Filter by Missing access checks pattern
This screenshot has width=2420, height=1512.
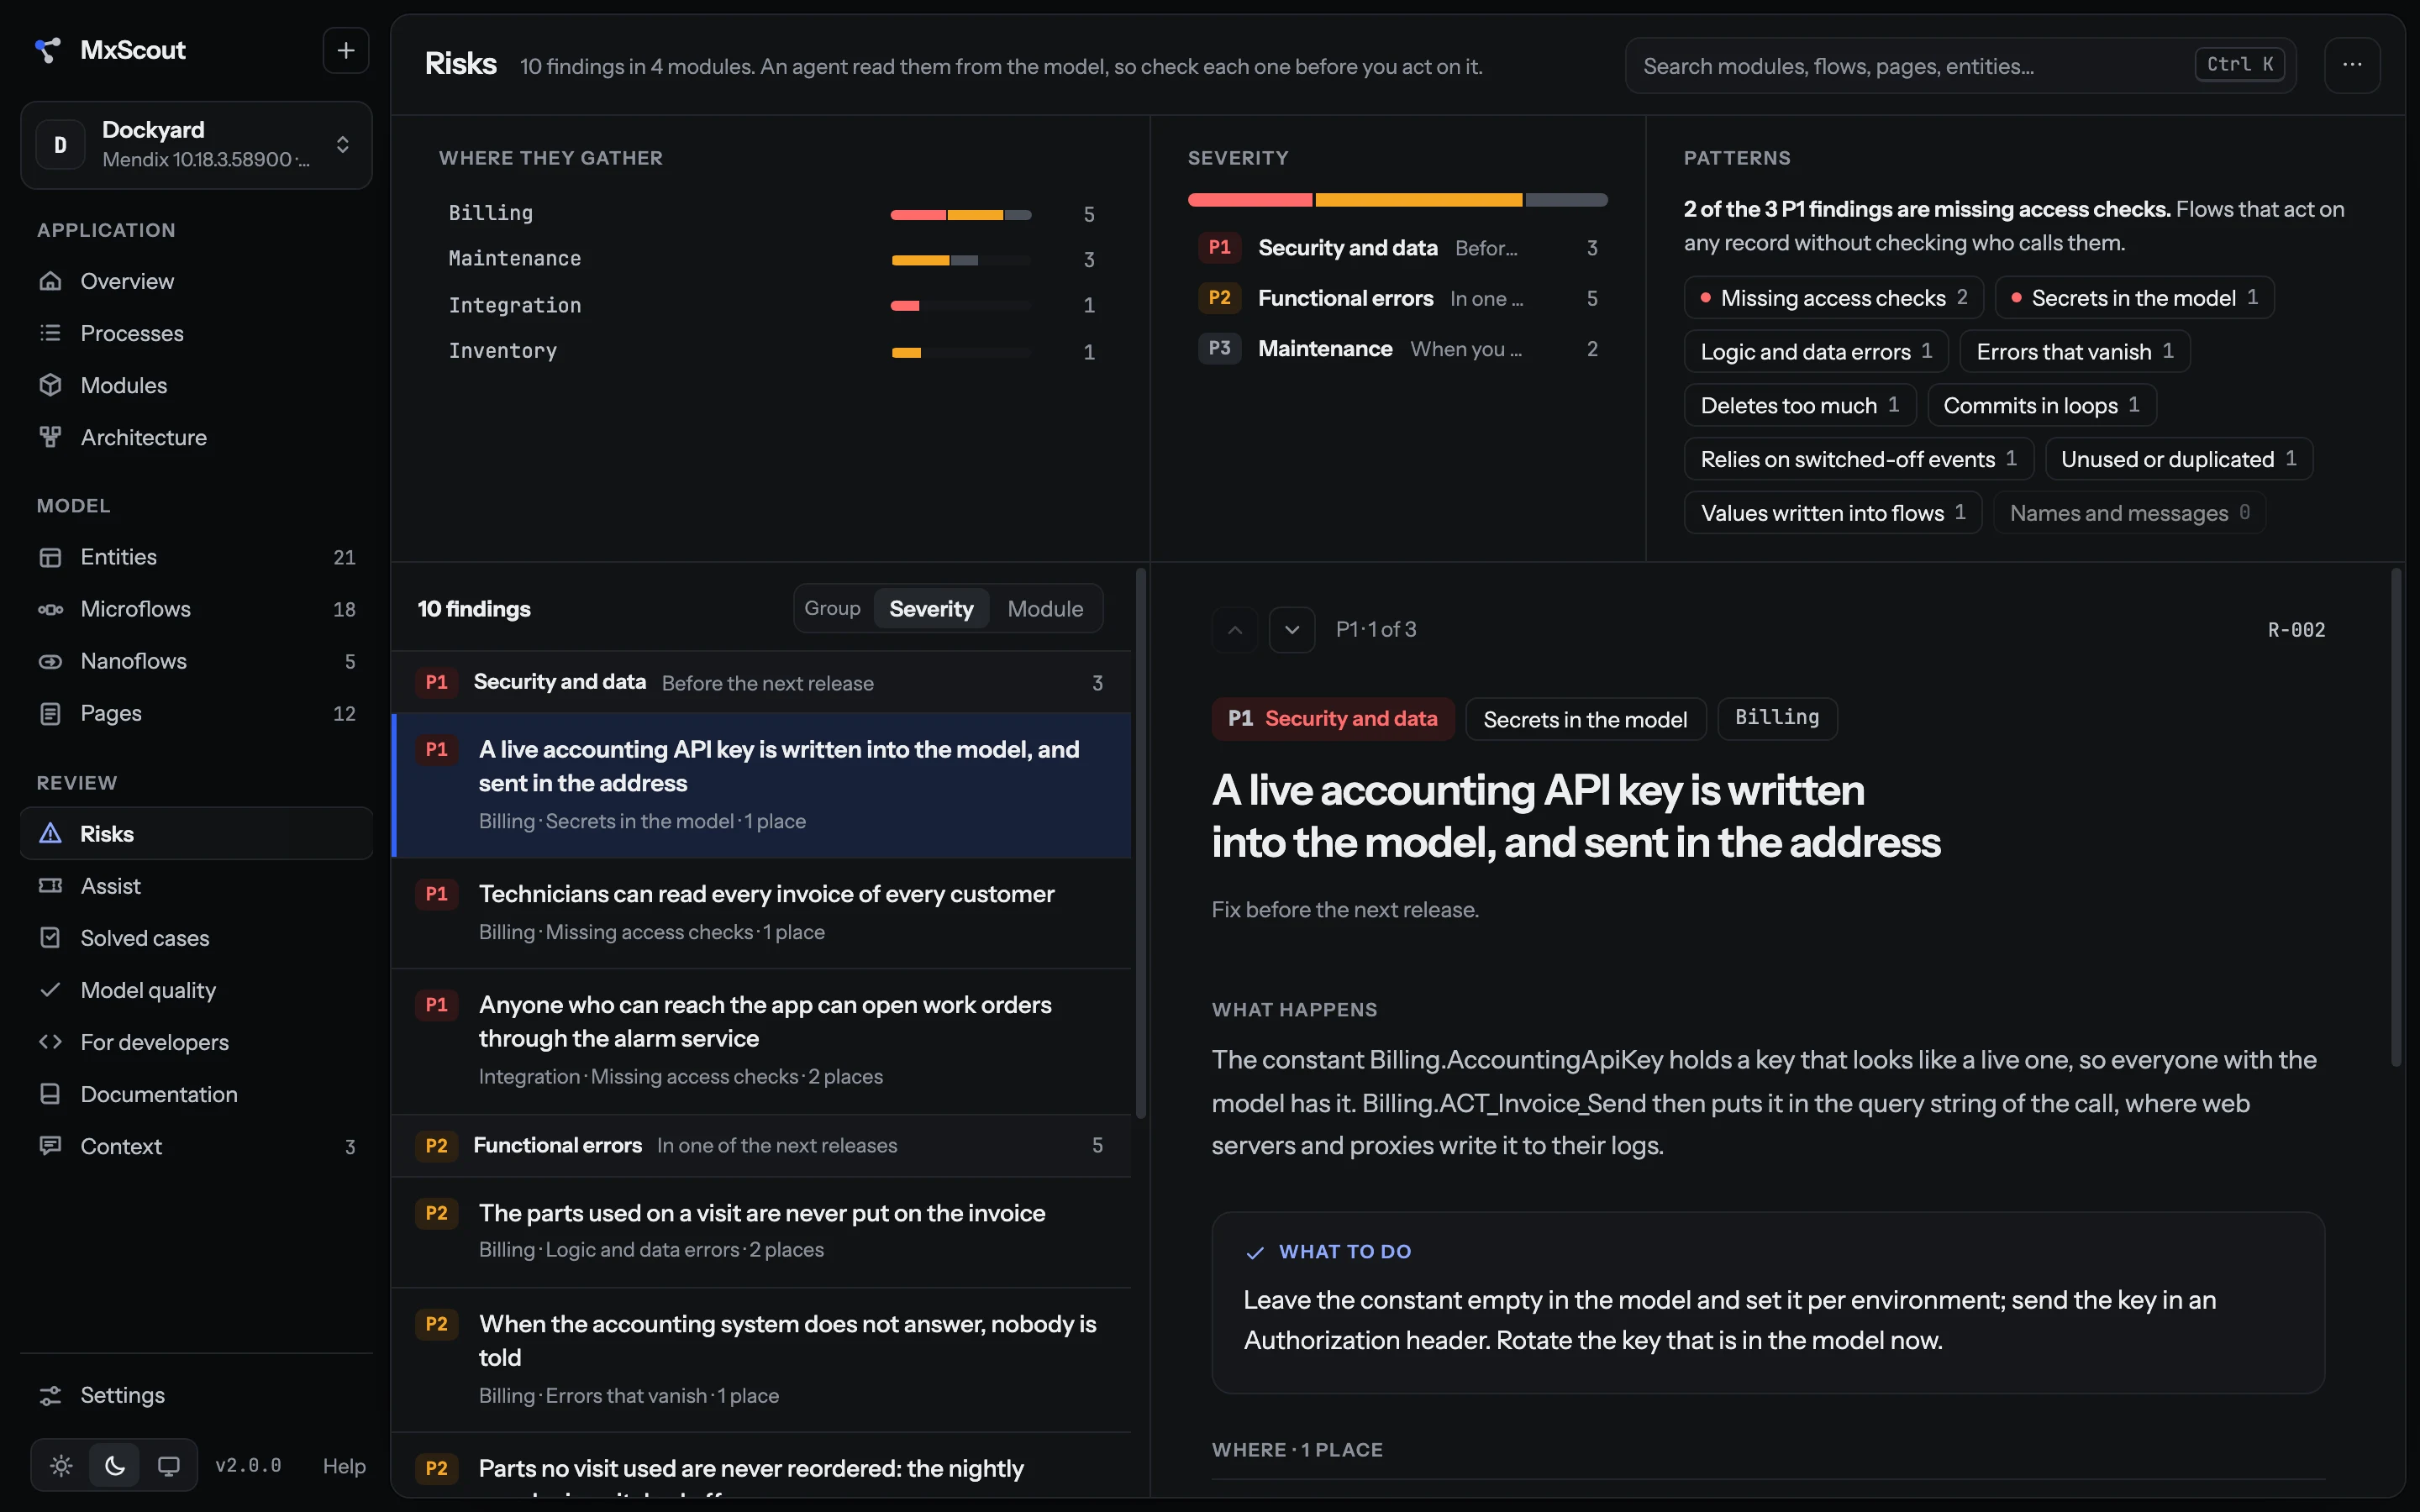click(1834, 298)
